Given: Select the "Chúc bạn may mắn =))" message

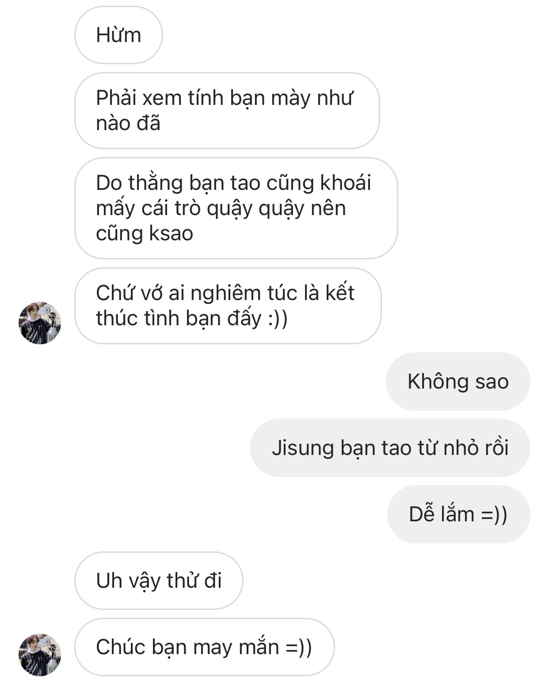Looking at the screenshot, I should pos(204,647).
